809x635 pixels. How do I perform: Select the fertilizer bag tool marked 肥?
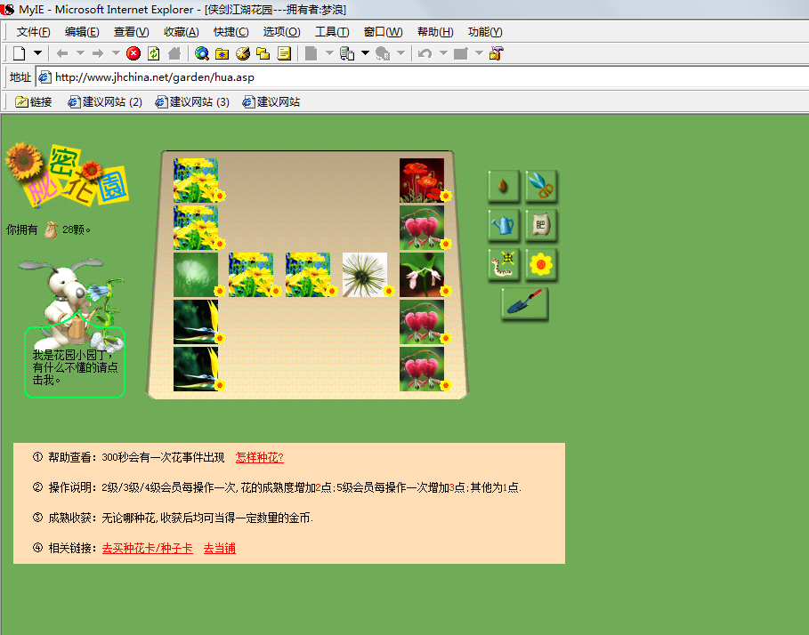(541, 225)
